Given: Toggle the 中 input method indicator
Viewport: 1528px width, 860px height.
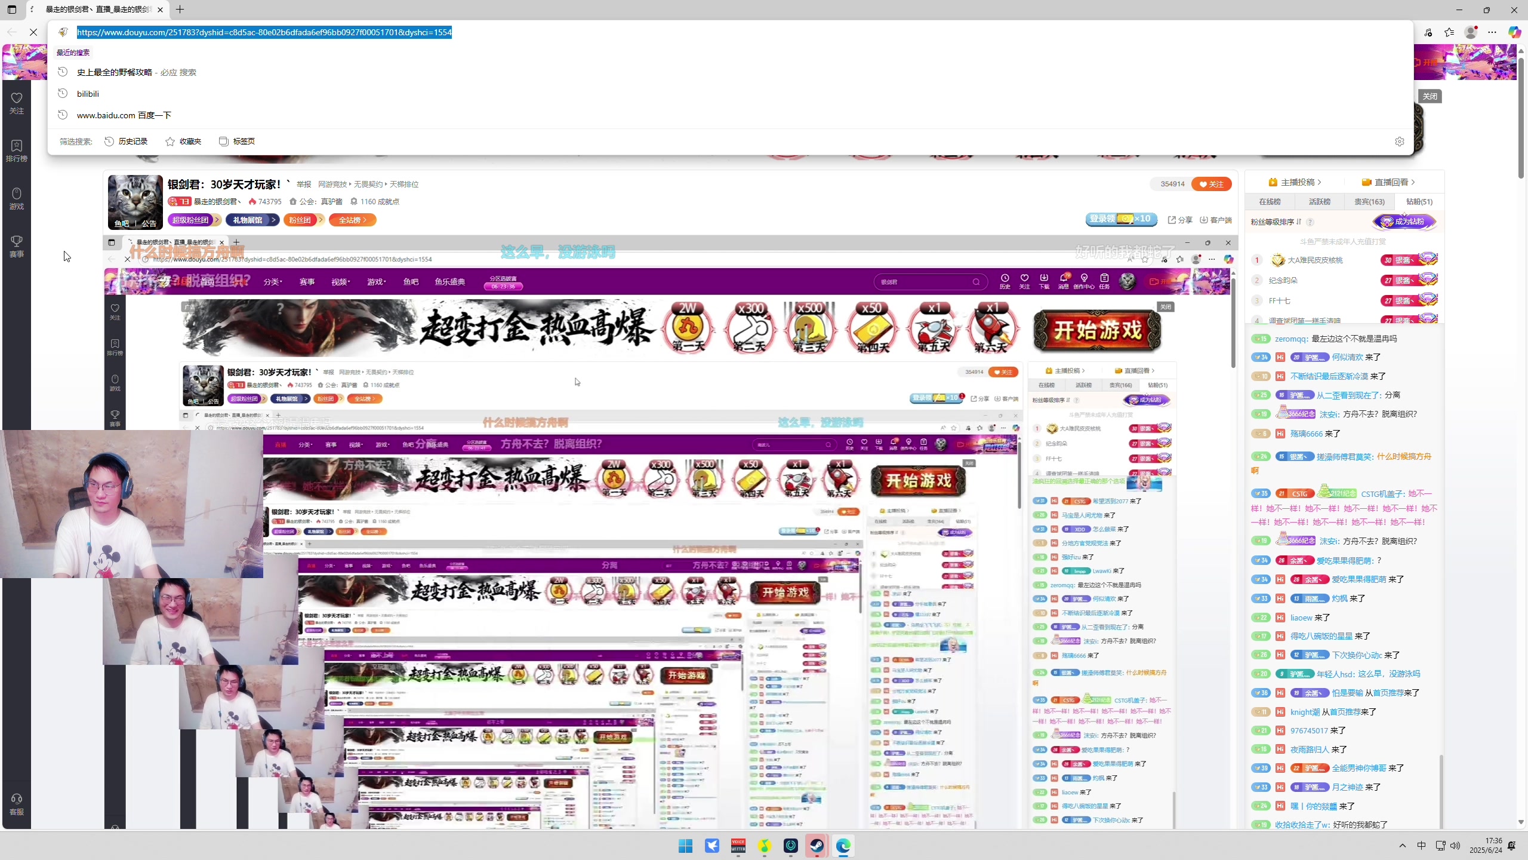Looking at the screenshot, I should tap(1421, 846).
